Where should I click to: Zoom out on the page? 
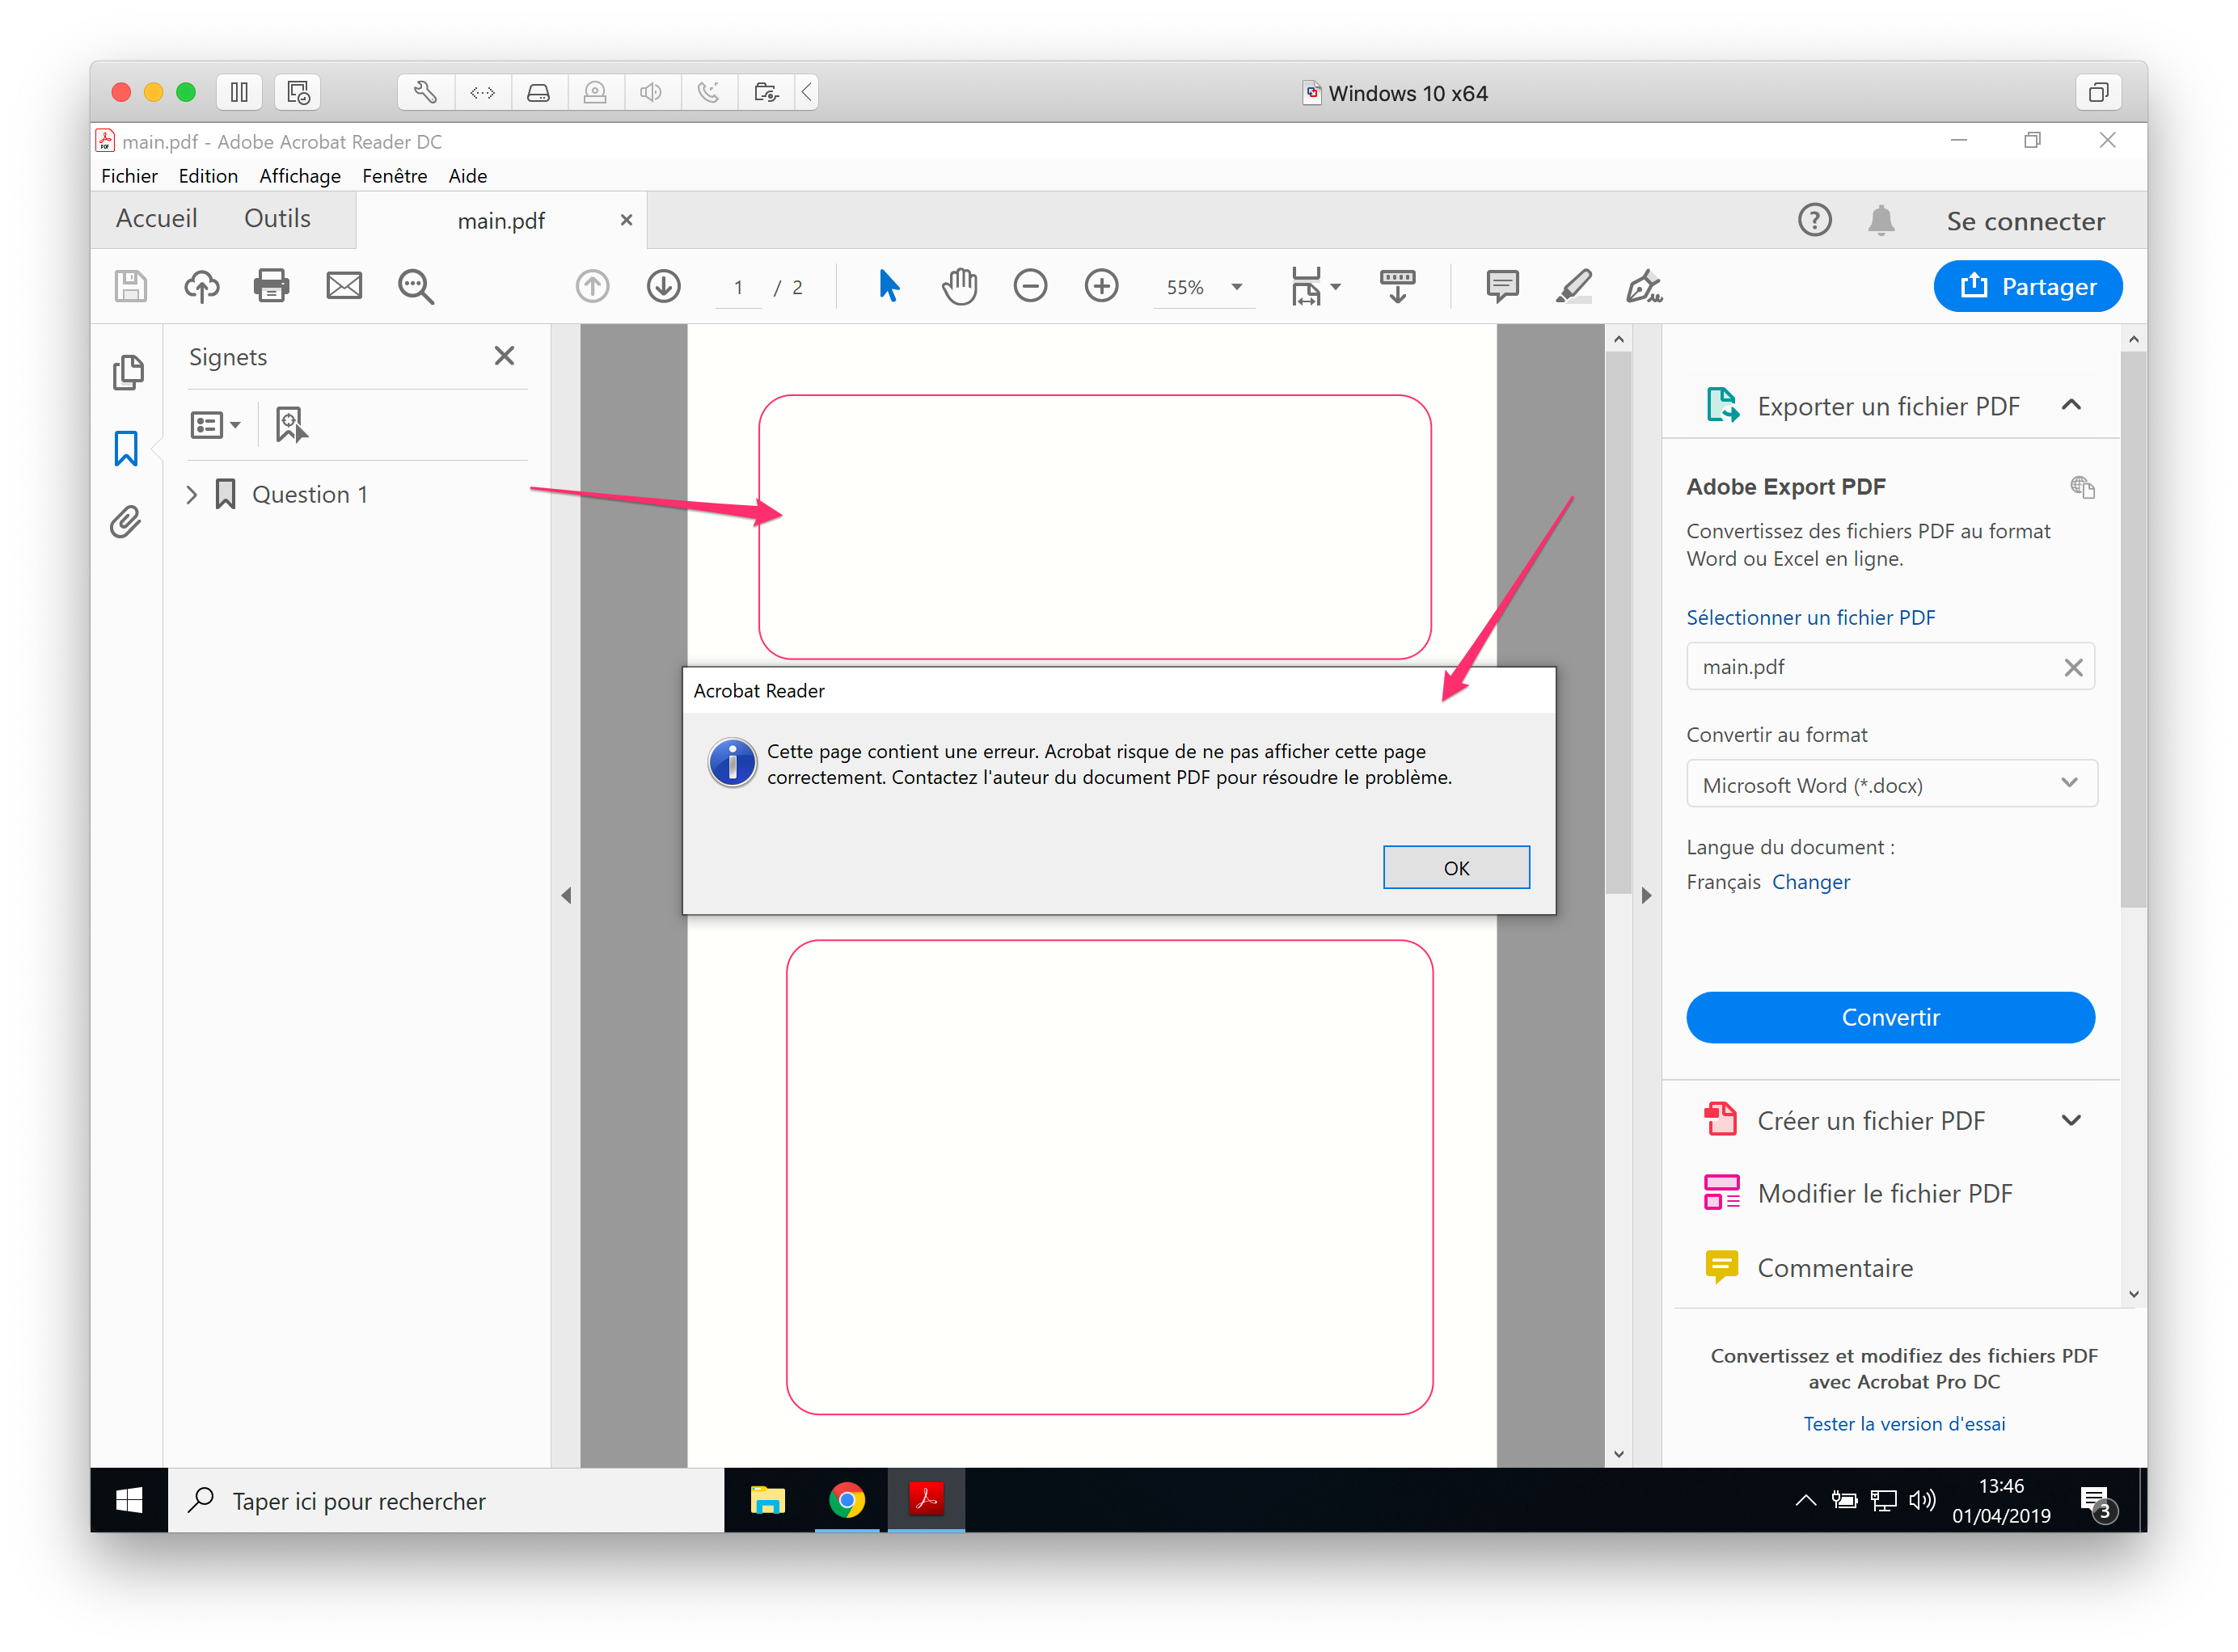[1030, 286]
